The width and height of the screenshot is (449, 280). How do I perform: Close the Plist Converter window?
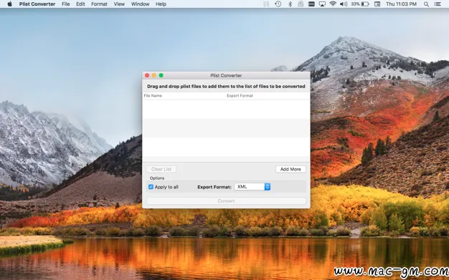click(x=147, y=75)
